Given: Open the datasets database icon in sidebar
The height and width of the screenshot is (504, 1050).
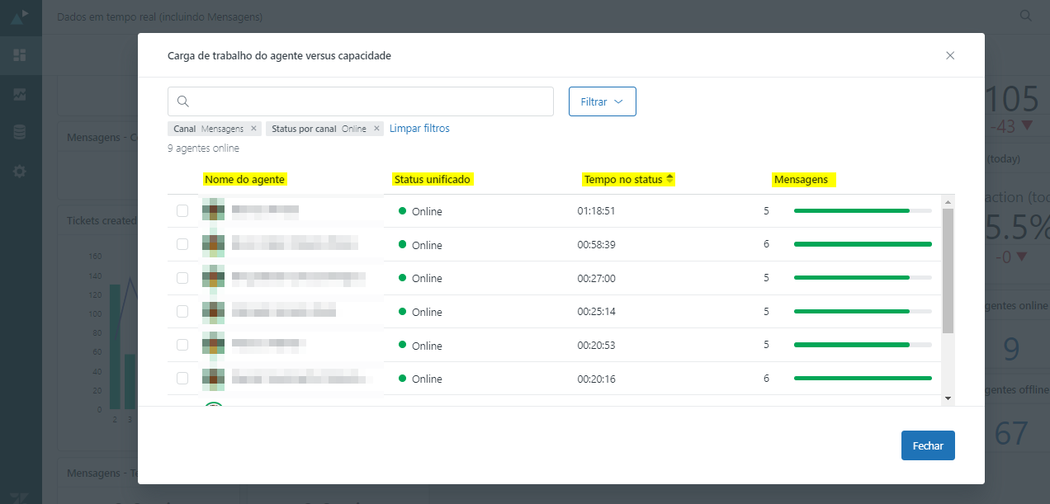Looking at the screenshot, I should pos(20,133).
